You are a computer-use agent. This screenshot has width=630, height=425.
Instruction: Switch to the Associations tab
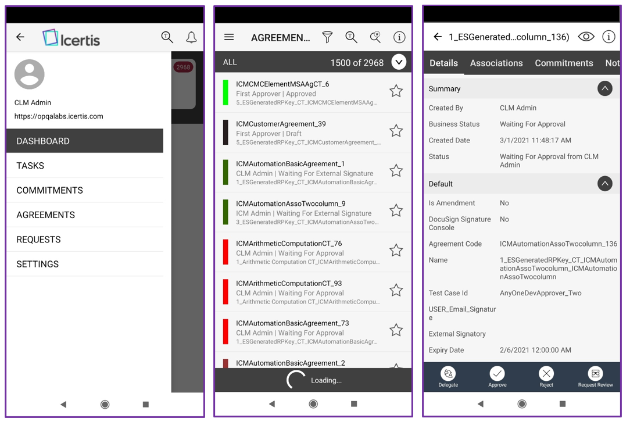[x=496, y=63]
